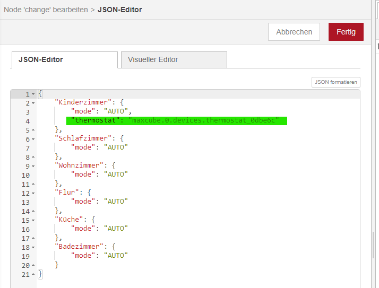Click fold end marker on line 21
379x288 pixels.
coord(33,274)
